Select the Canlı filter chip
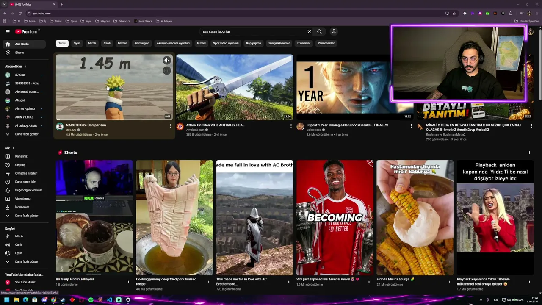 pyautogui.click(x=107, y=43)
